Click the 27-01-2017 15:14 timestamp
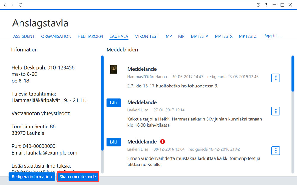Image resolution: width=297 pixels, height=185 pixels. [169, 110]
